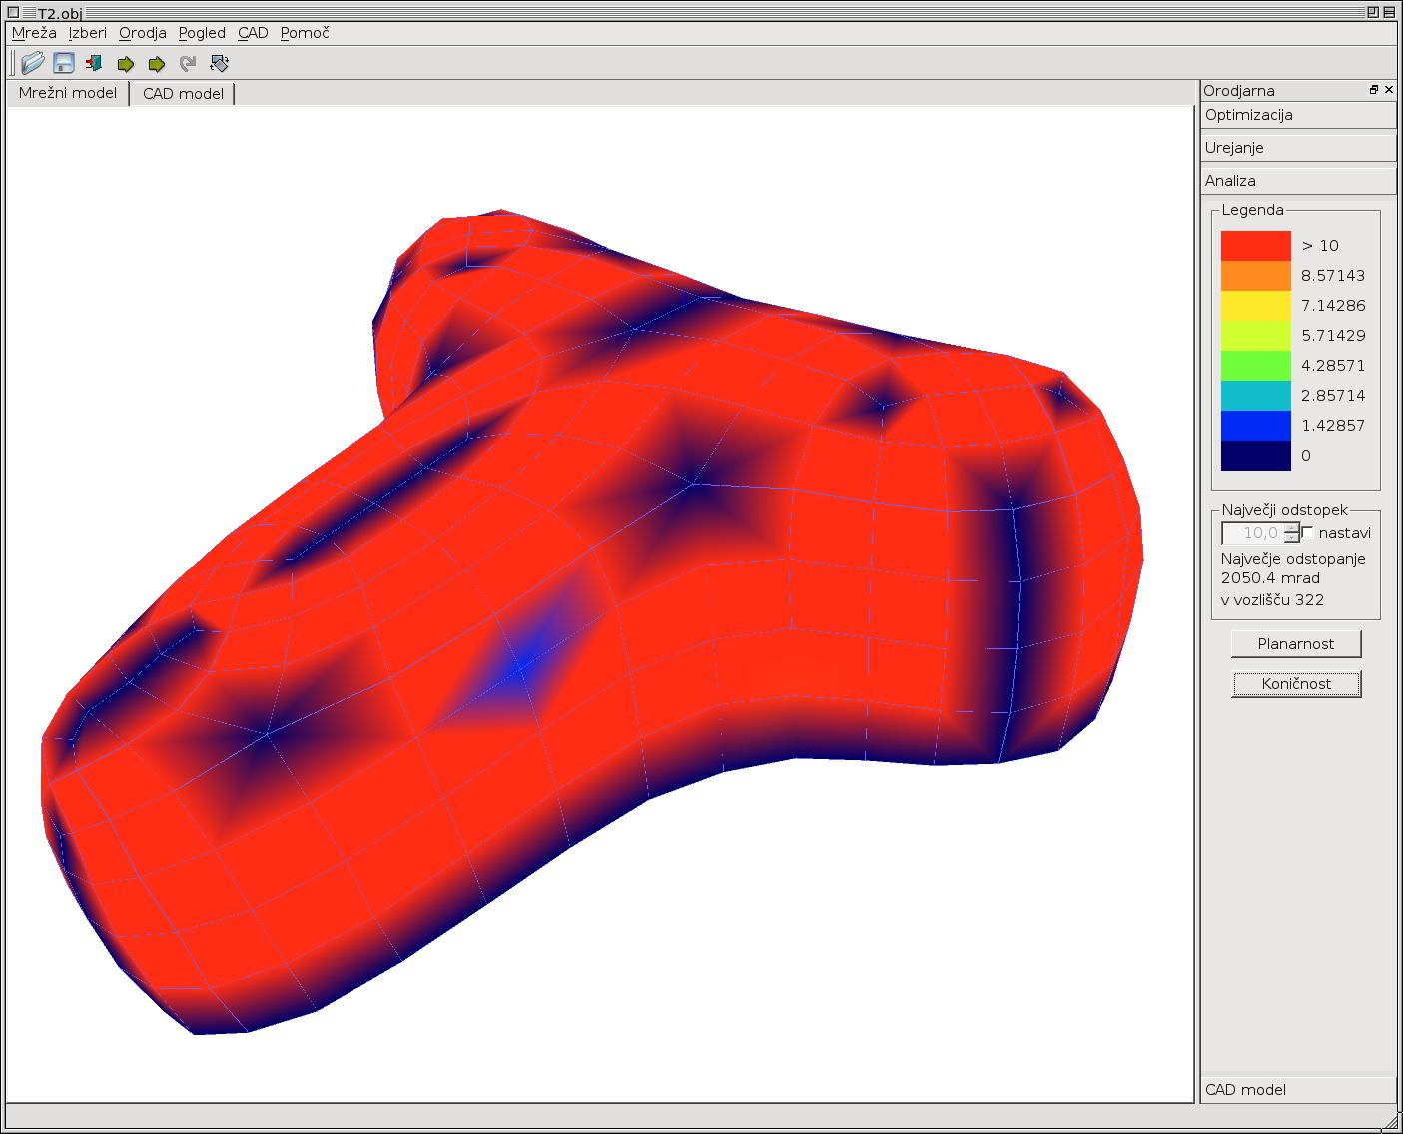Expand the Urejanje section

(1297, 148)
